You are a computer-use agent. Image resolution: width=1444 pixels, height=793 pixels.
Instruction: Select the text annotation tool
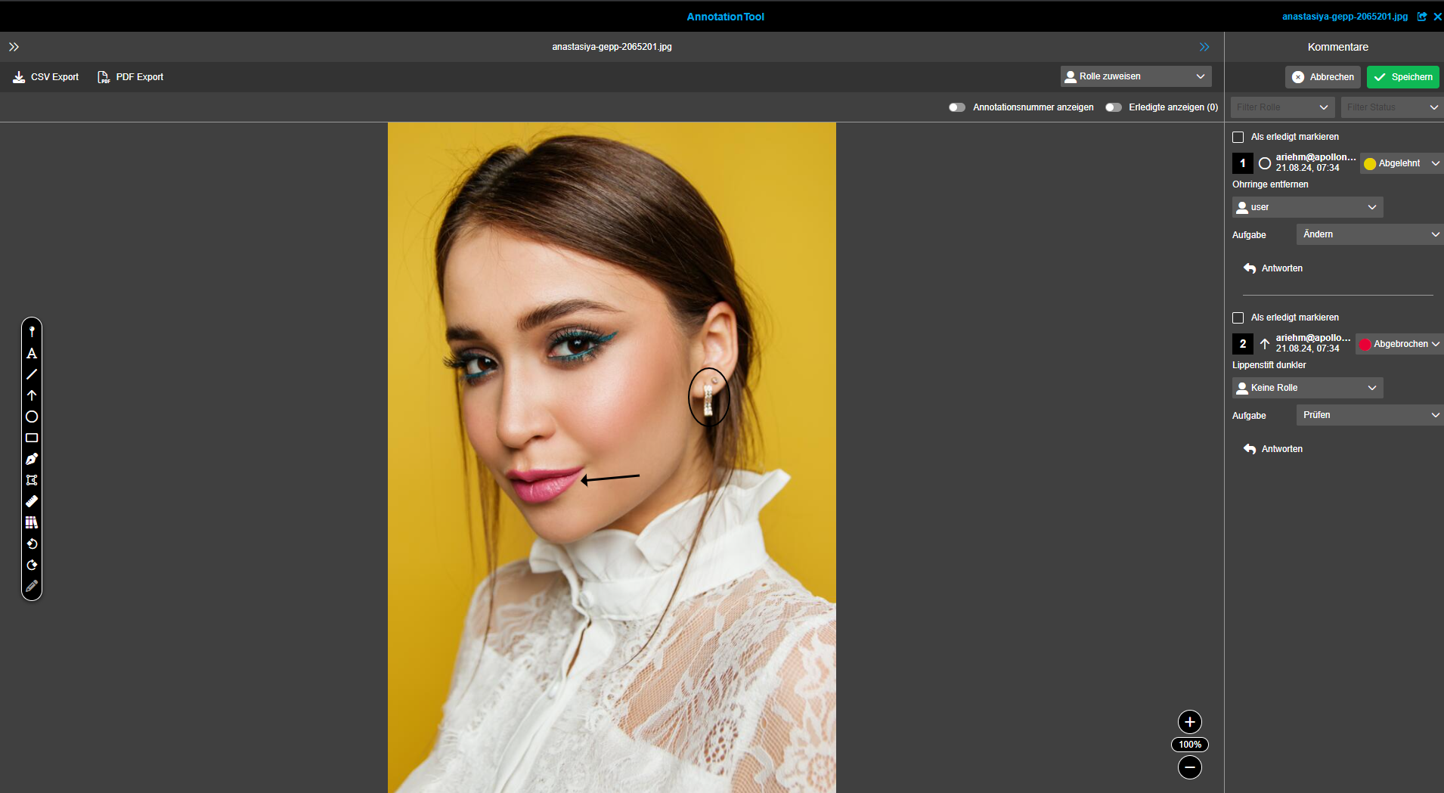pyautogui.click(x=32, y=353)
